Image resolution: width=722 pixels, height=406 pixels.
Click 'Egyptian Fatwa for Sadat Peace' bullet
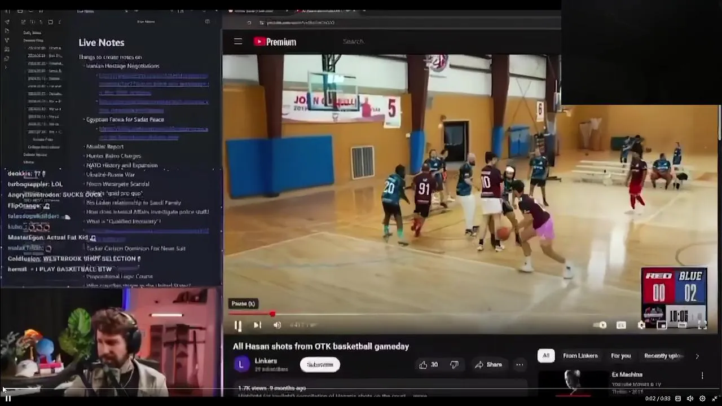(x=125, y=120)
